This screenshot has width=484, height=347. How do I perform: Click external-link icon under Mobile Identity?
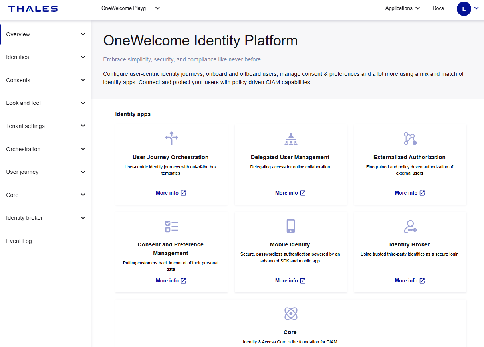pyautogui.click(x=303, y=281)
